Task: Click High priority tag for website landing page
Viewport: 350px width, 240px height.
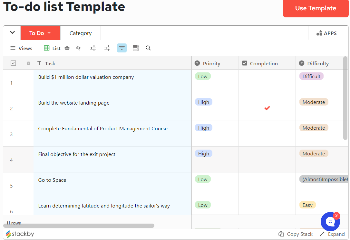Action: pyautogui.click(x=204, y=102)
